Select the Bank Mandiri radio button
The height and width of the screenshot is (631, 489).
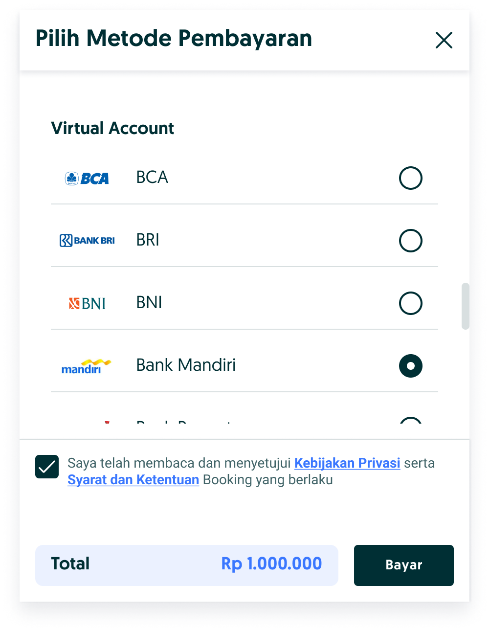pyautogui.click(x=411, y=366)
